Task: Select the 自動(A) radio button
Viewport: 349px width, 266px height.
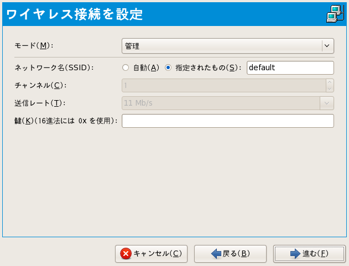Action: [126, 67]
